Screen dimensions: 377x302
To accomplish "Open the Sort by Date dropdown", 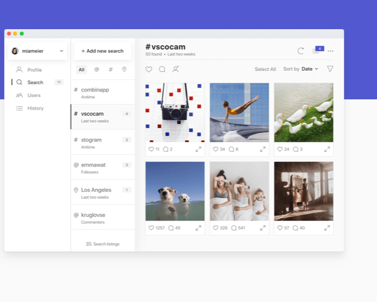I will [x=310, y=69].
